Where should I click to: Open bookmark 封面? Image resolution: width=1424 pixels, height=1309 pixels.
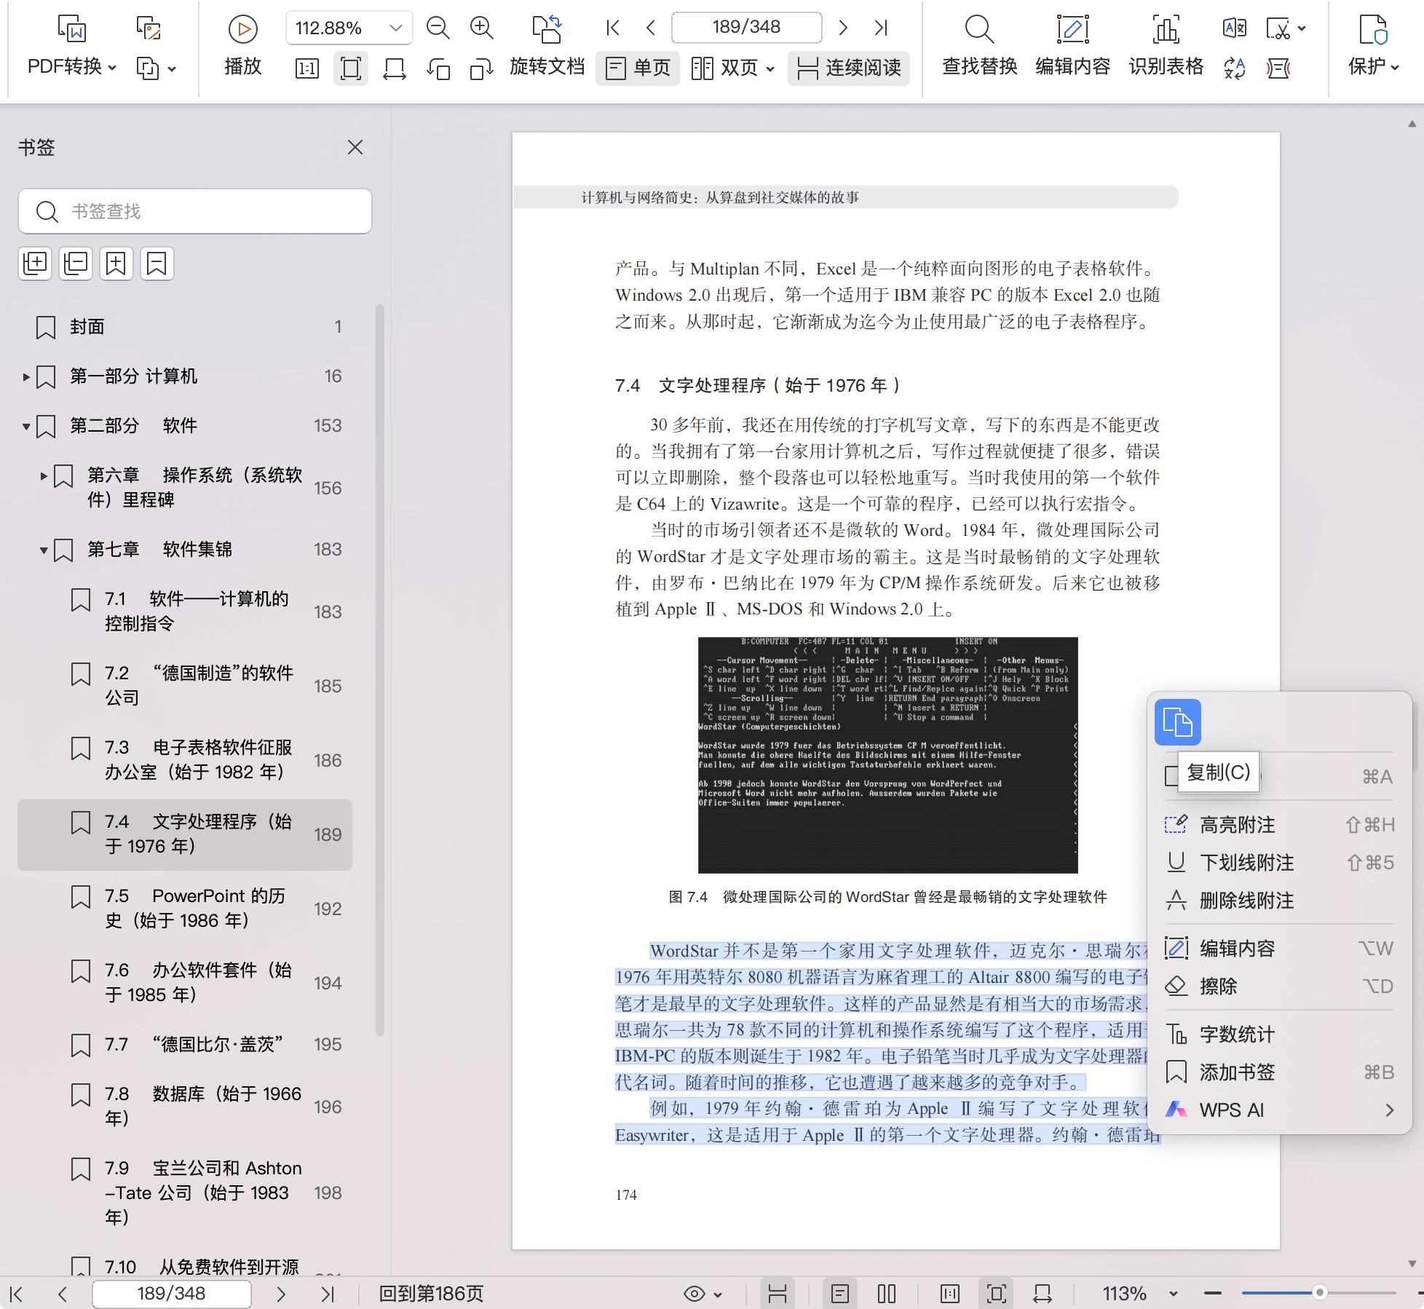click(x=185, y=327)
